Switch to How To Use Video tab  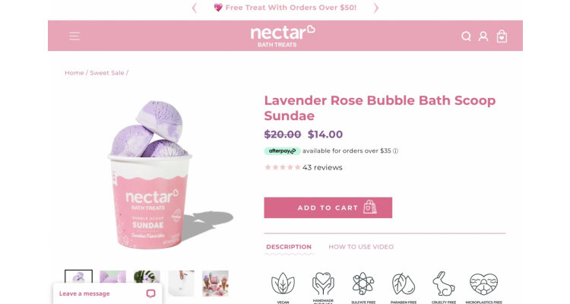pos(361,247)
